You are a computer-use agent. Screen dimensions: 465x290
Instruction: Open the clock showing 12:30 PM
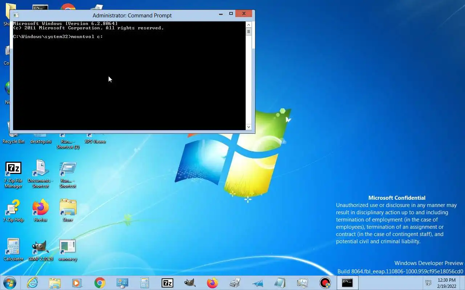point(447,283)
